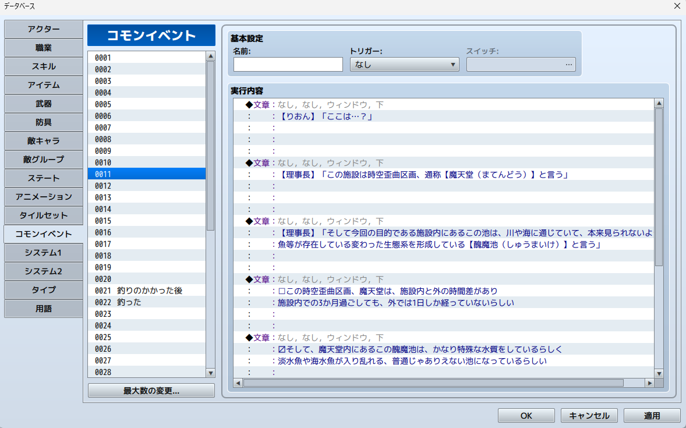Go to the ステート tab

pyautogui.click(x=43, y=178)
